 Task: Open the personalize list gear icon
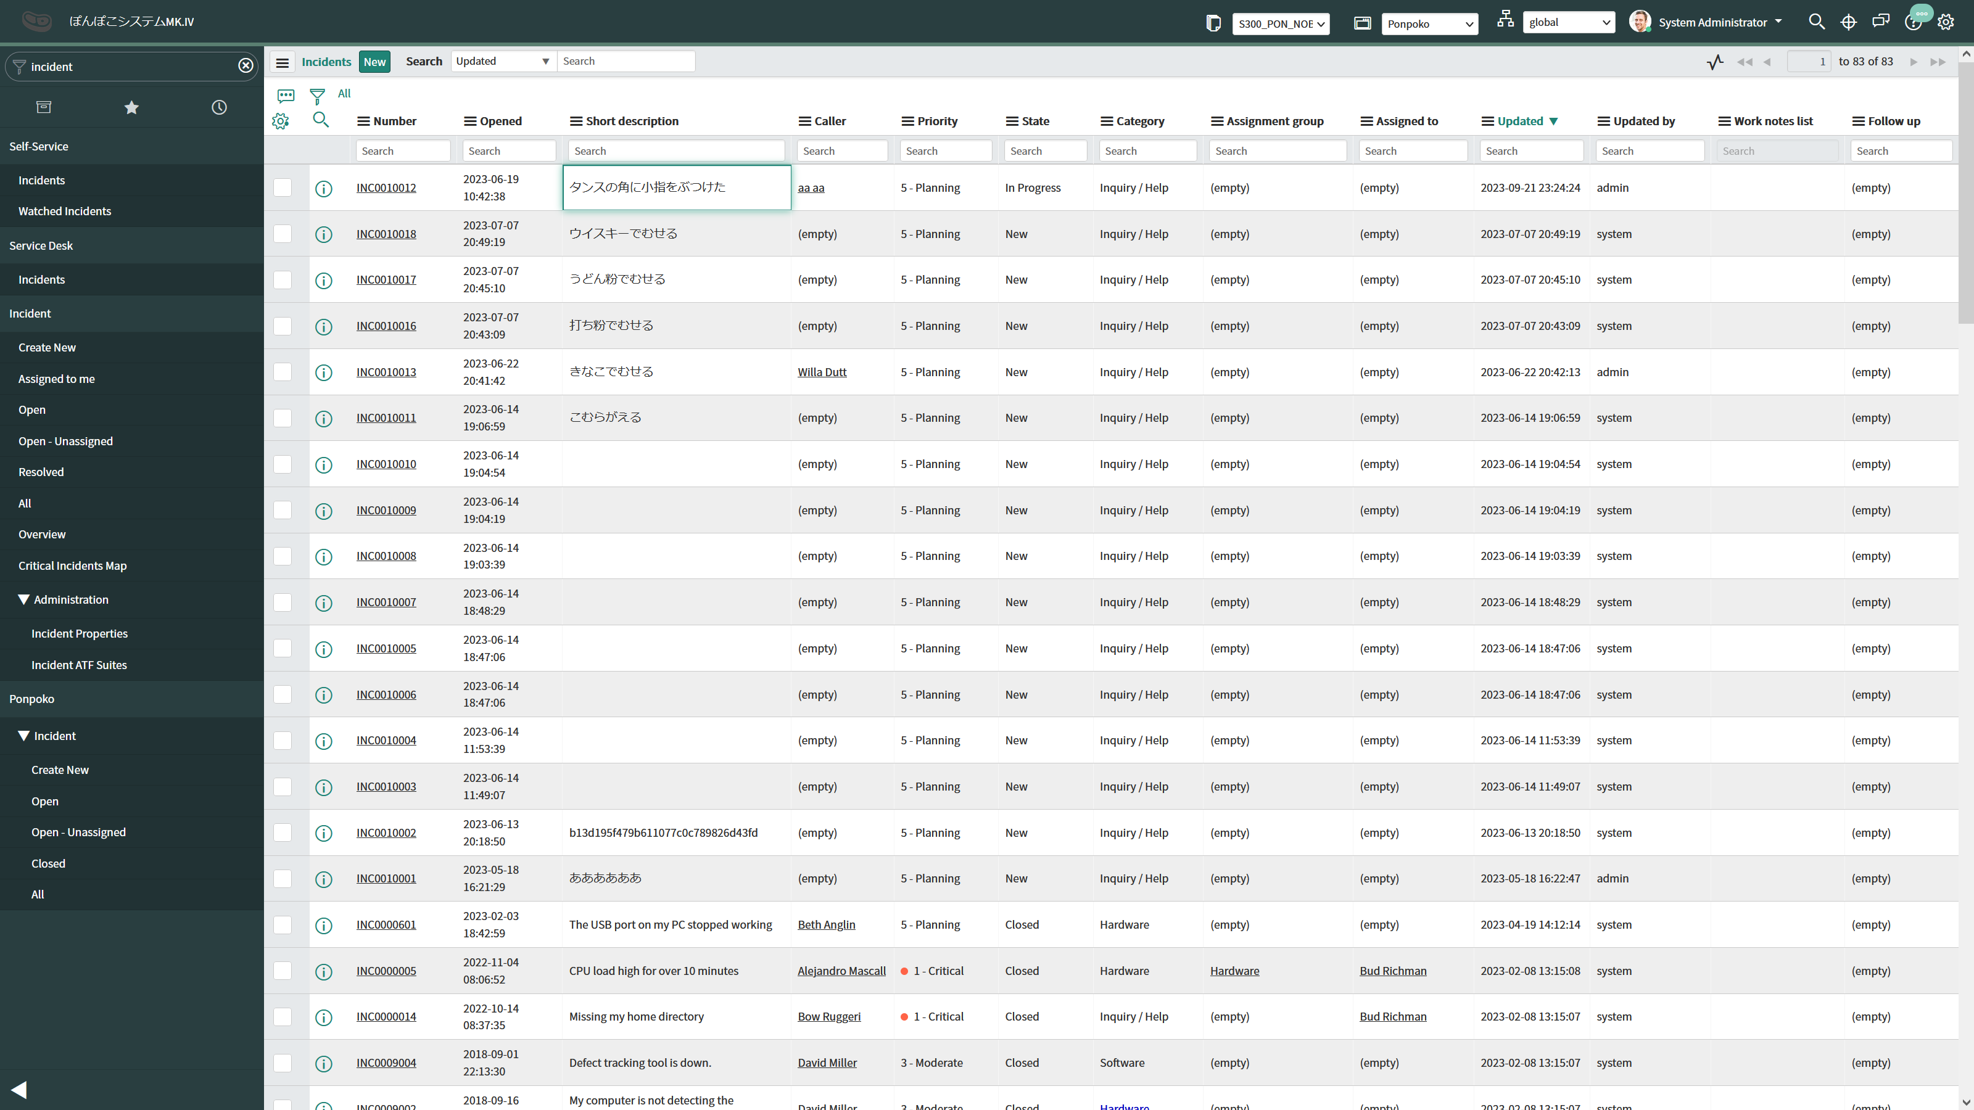pos(281,121)
